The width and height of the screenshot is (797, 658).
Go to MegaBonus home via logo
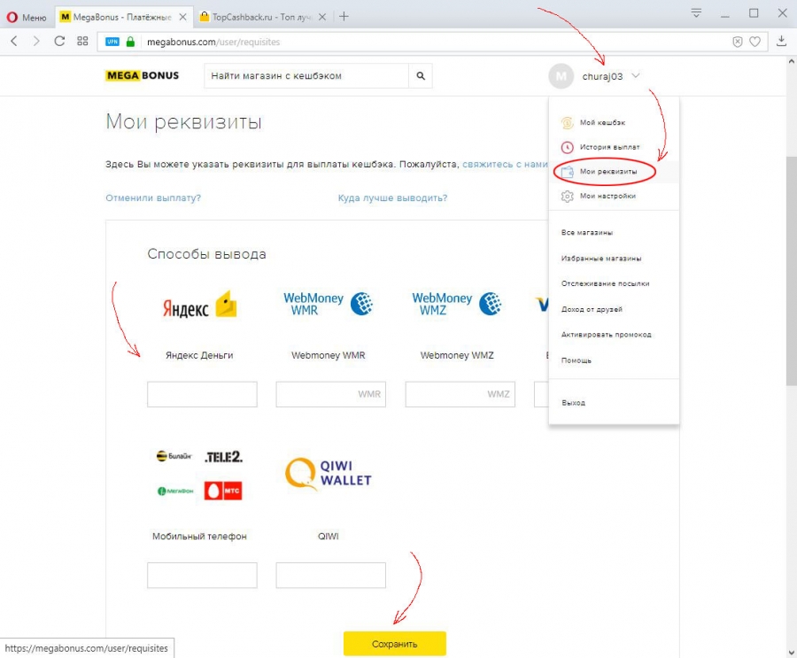[143, 76]
